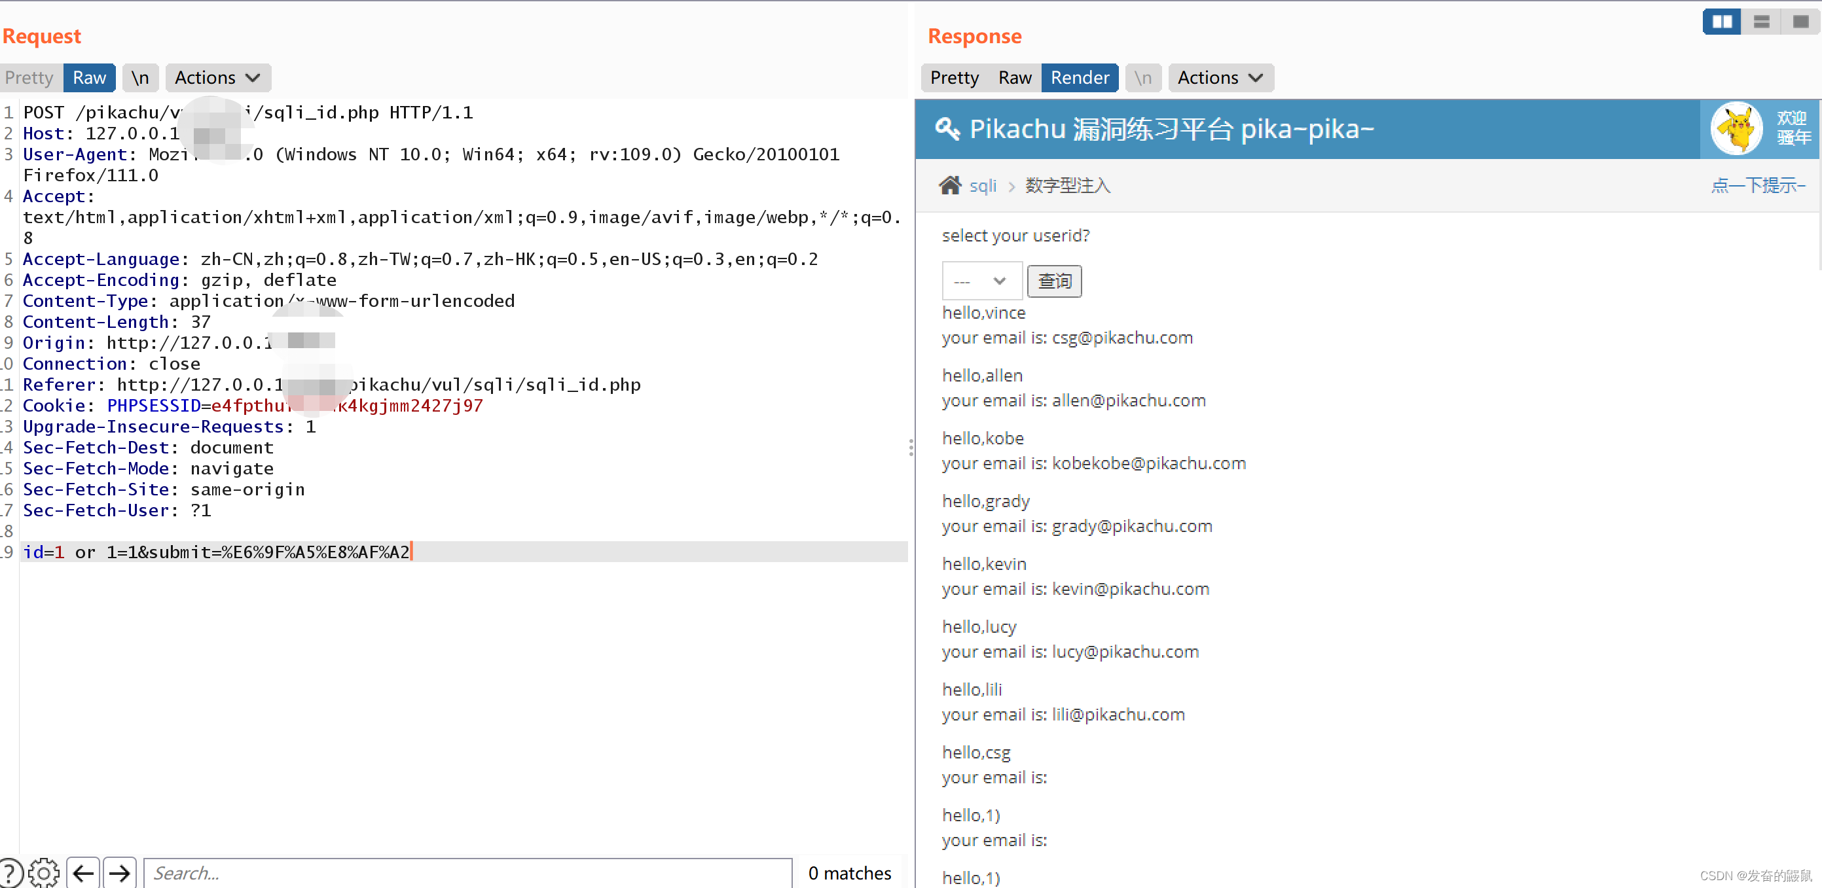This screenshot has width=1822, height=888.
Task: Toggle non-printing characters in the Response panel
Action: click(x=1143, y=78)
